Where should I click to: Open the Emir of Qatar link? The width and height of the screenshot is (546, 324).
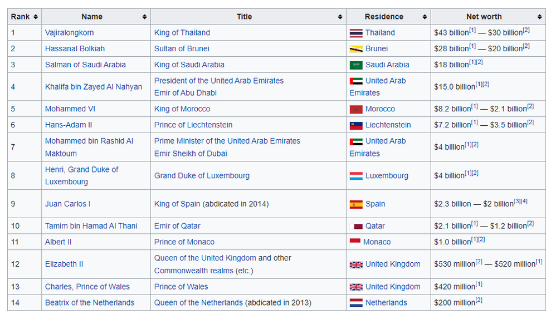tap(177, 226)
